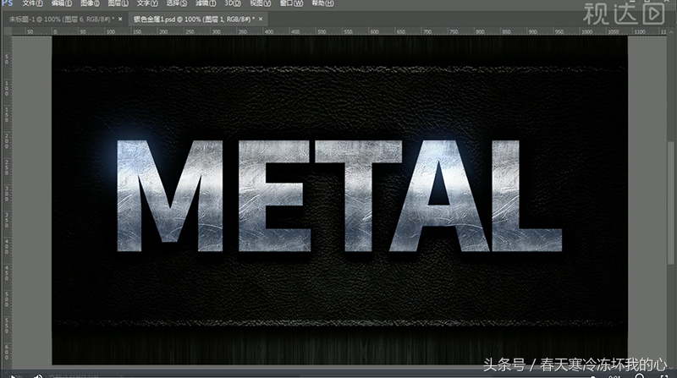The height and width of the screenshot is (378, 677).
Task: Open the 图层(L) menu
Action: point(119,4)
